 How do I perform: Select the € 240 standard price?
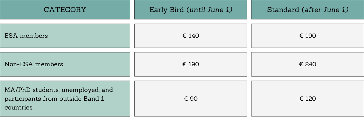click(308, 64)
